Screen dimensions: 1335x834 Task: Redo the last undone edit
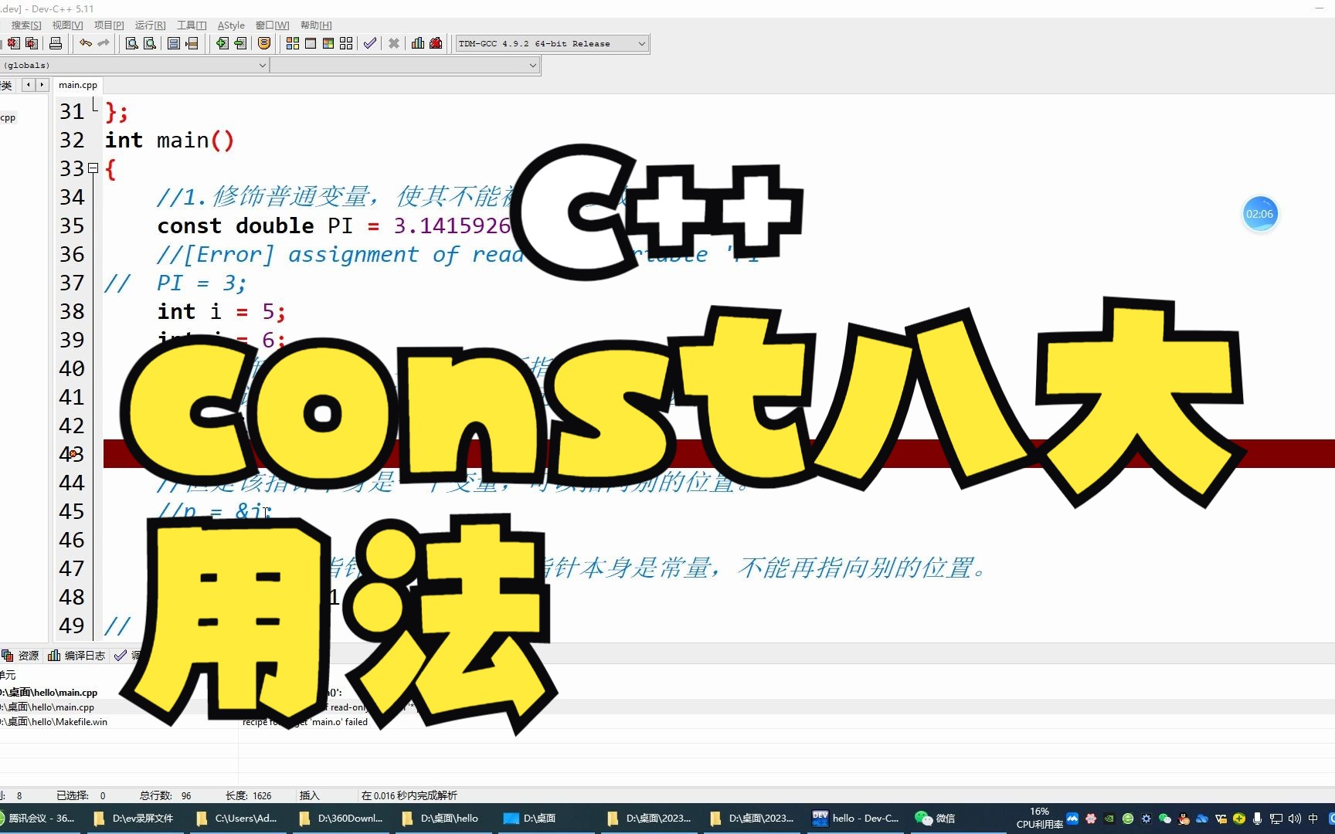(x=104, y=43)
